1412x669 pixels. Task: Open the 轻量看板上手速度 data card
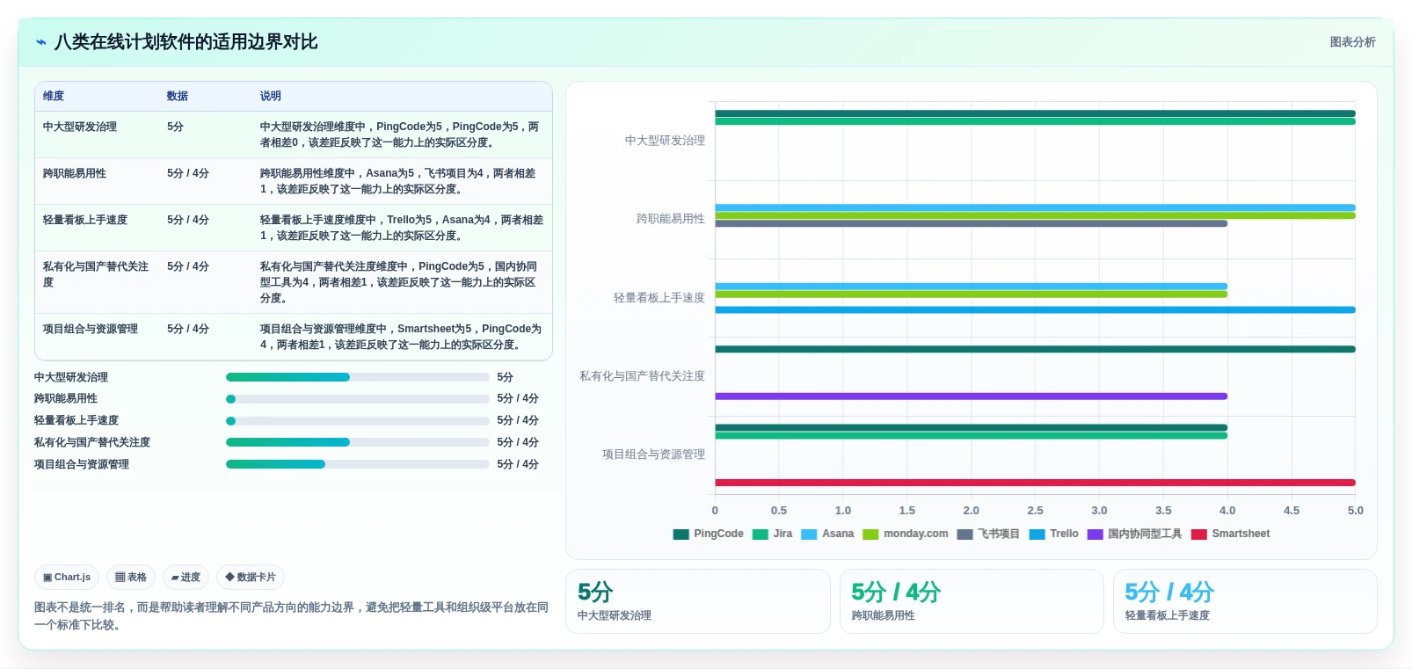click(x=1245, y=601)
